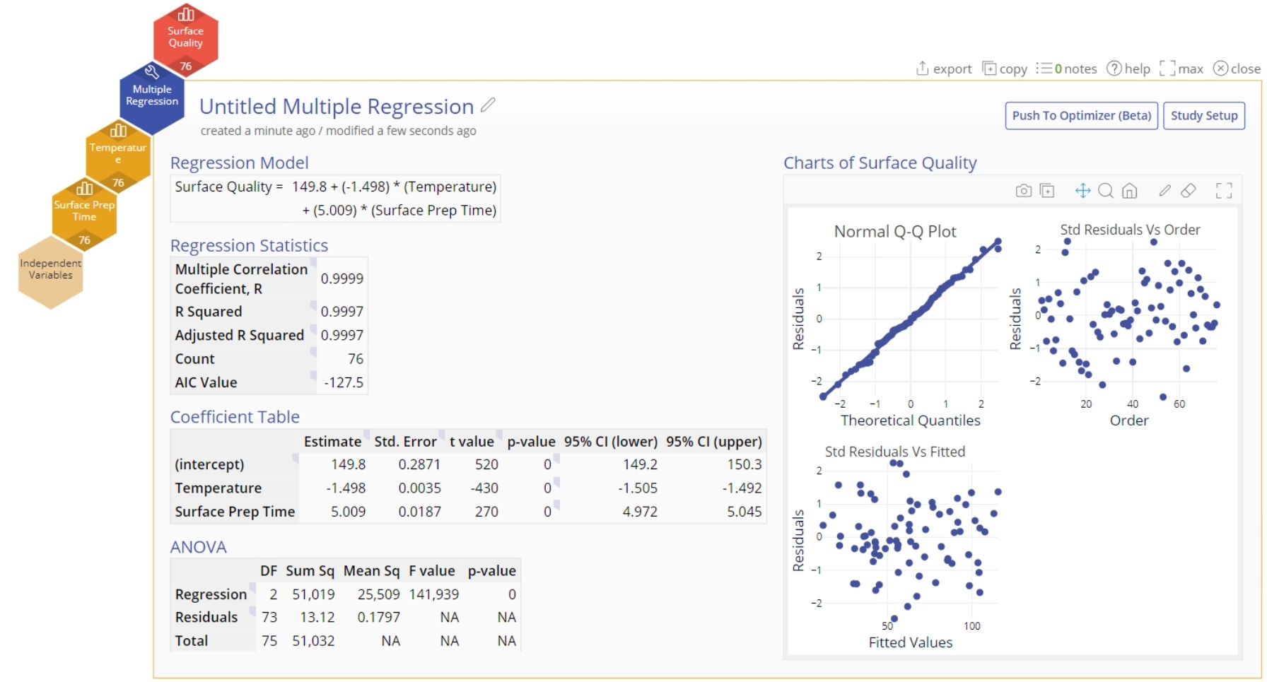Click the t value column header
Screen dimensions: 1267x682
(x=472, y=442)
